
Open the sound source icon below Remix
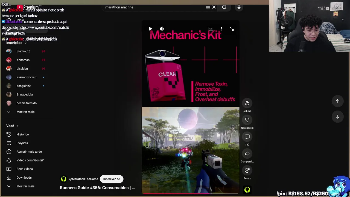pos(247,190)
